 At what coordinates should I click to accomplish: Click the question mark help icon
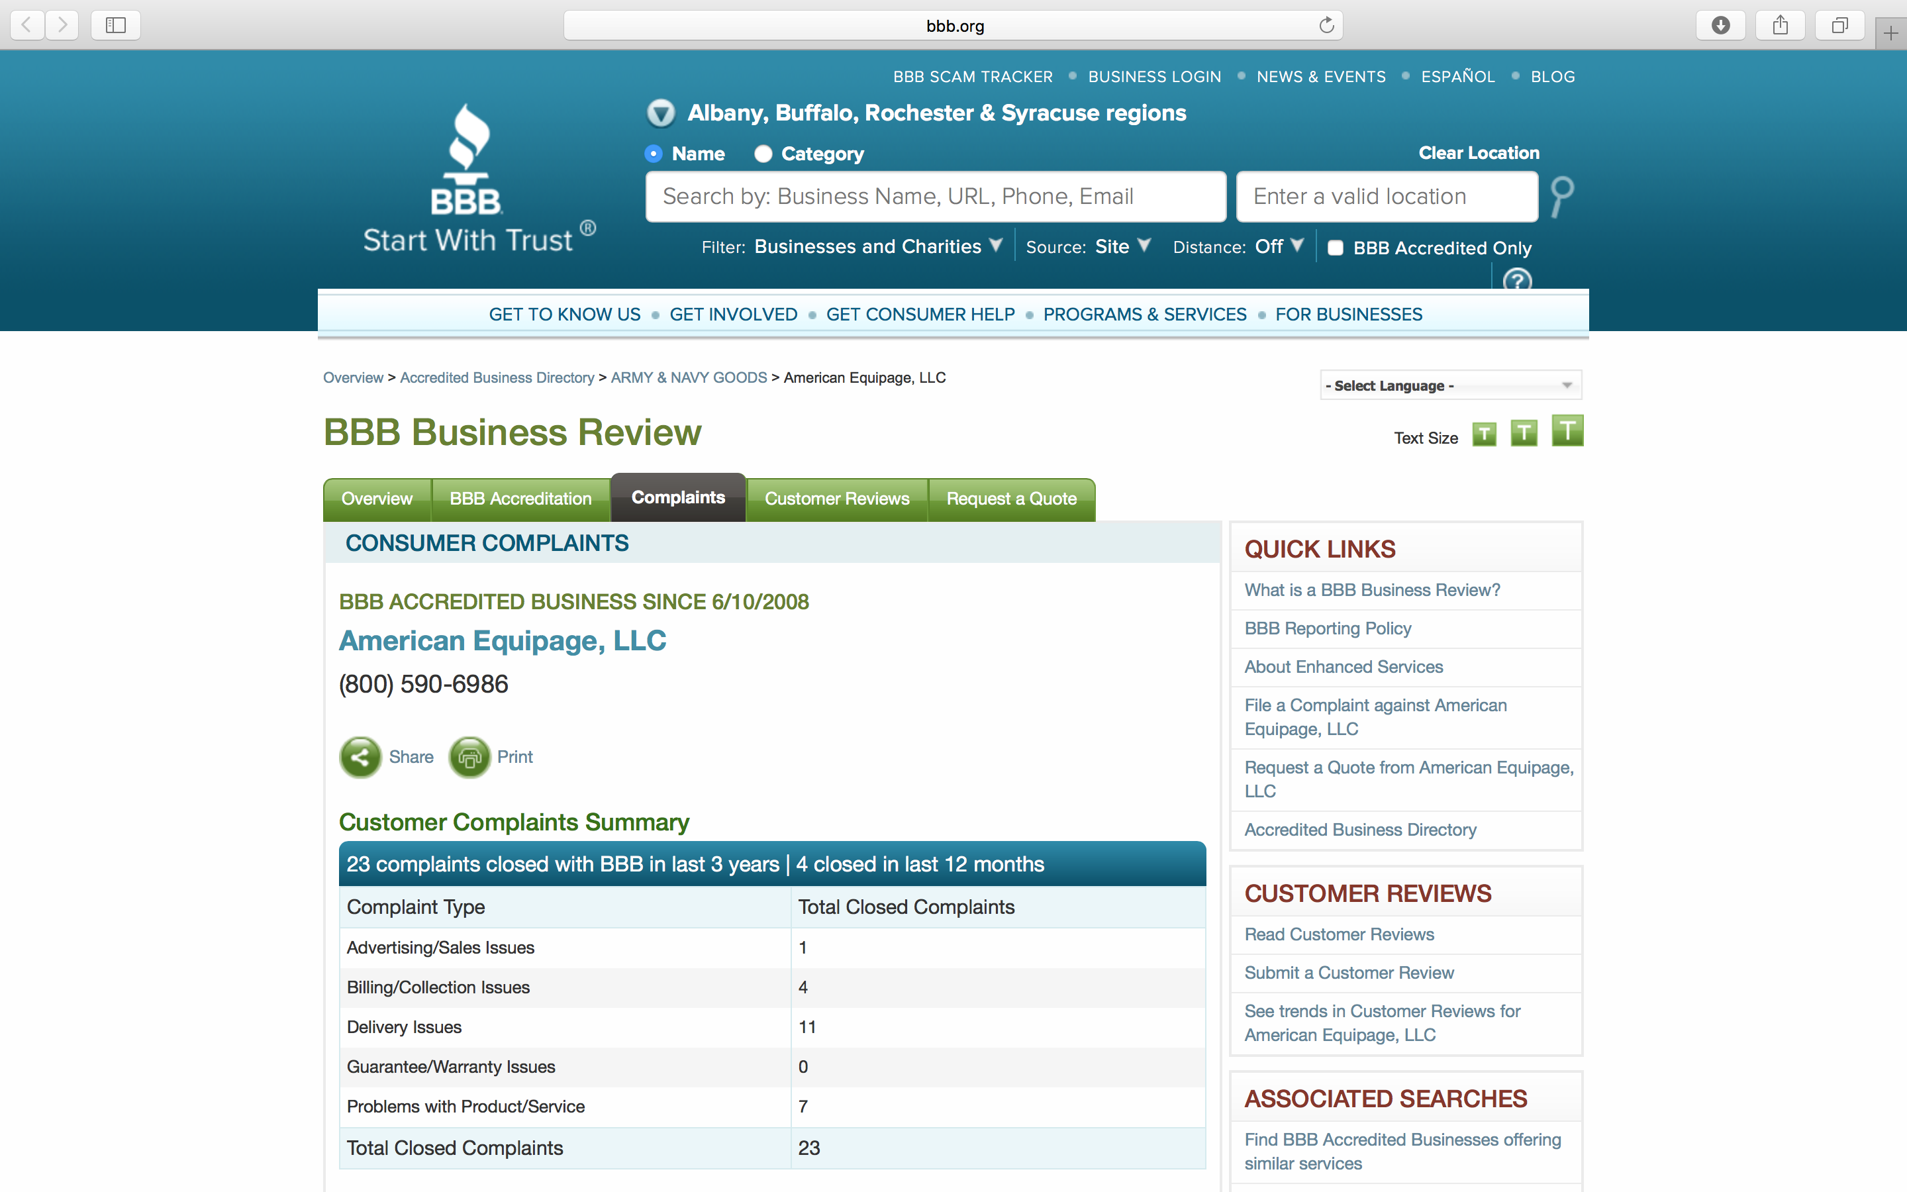click(1517, 279)
